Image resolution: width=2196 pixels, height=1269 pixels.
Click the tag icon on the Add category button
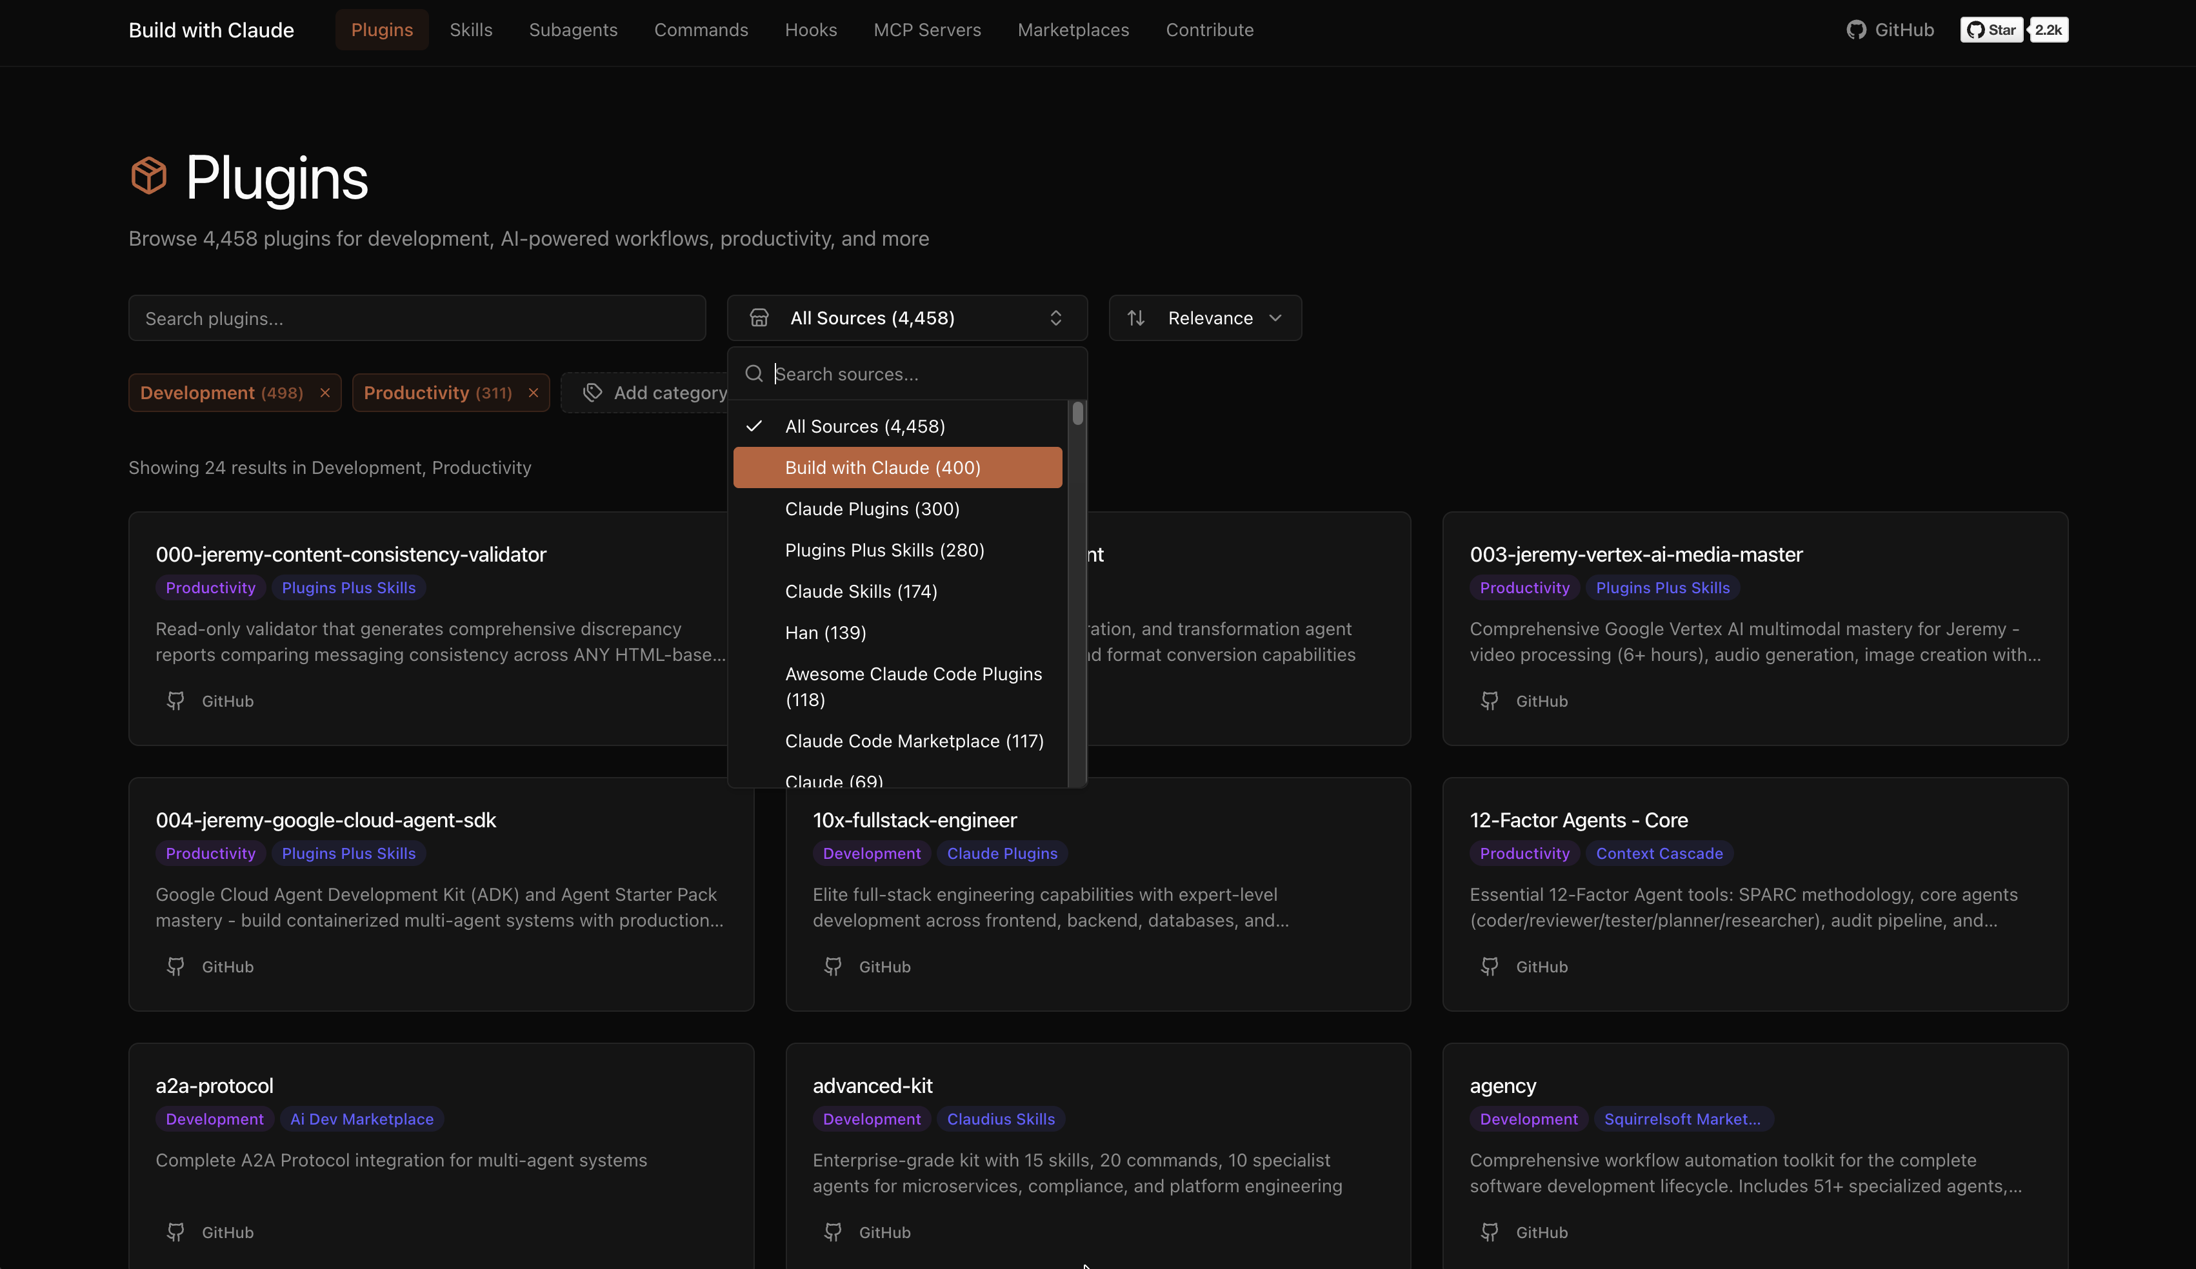pyautogui.click(x=593, y=392)
